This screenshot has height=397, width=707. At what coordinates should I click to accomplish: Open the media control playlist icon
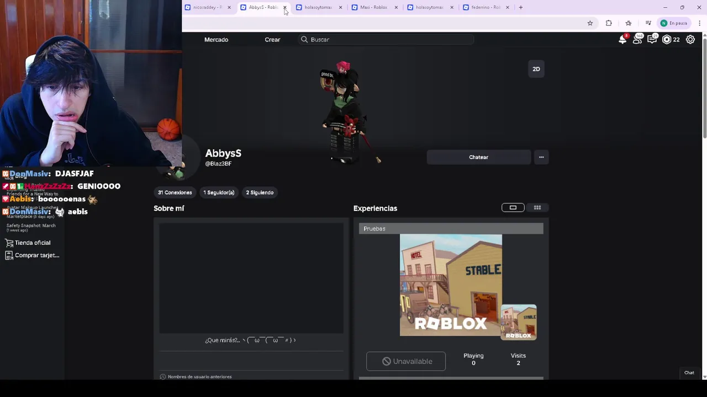click(648, 23)
